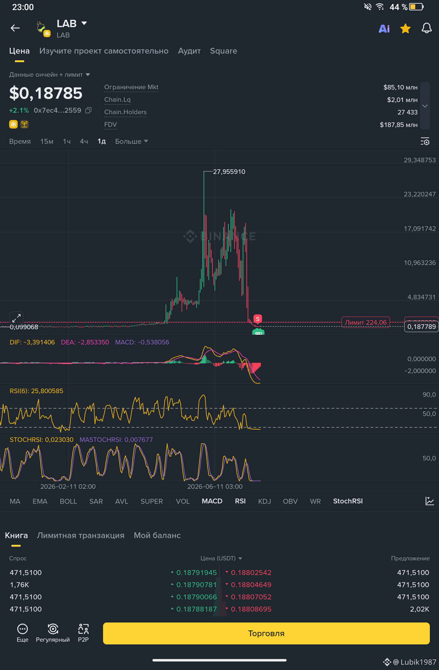Viewport: 439px width, 670px height.
Task: Select ask price 0.18802542
Action: coord(251,573)
